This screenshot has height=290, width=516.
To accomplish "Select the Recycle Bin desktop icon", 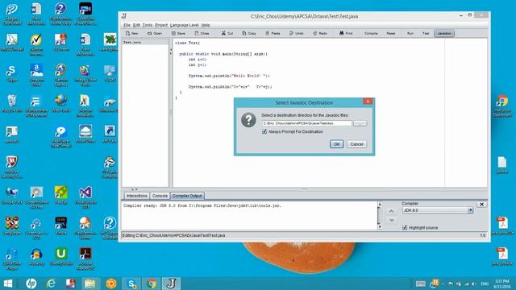I will coord(12,104).
